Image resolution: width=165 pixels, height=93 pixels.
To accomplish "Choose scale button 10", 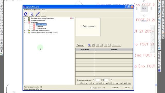I will pyautogui.click(x=93, y=83).
